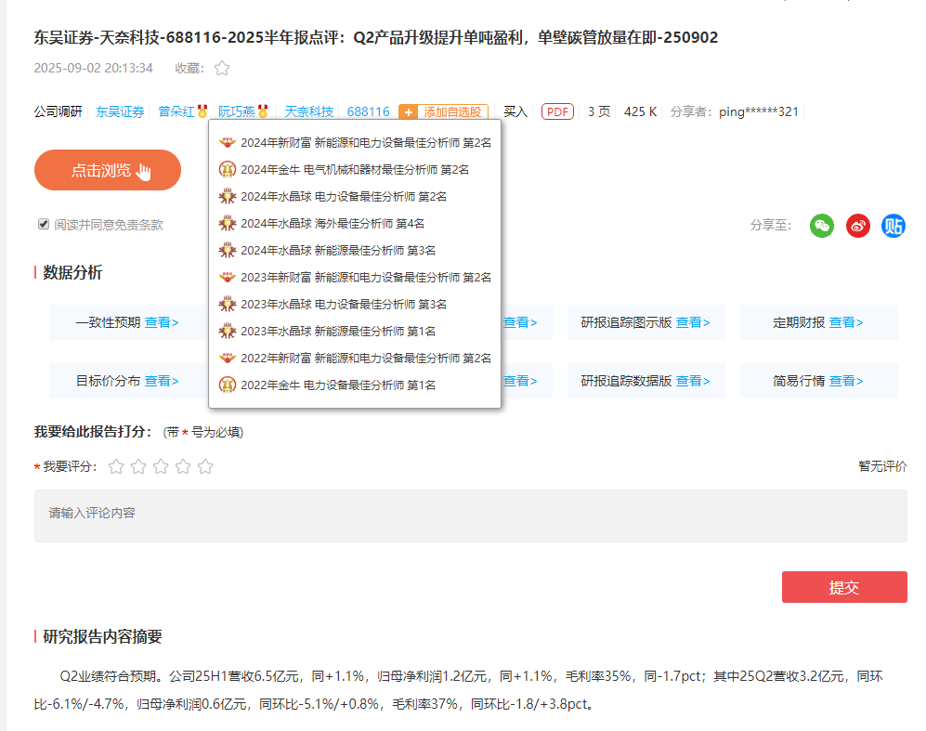926x731 pixels.
Task: Click icon of 2024年水晶球 电力设备 entry
Action: 228,196
